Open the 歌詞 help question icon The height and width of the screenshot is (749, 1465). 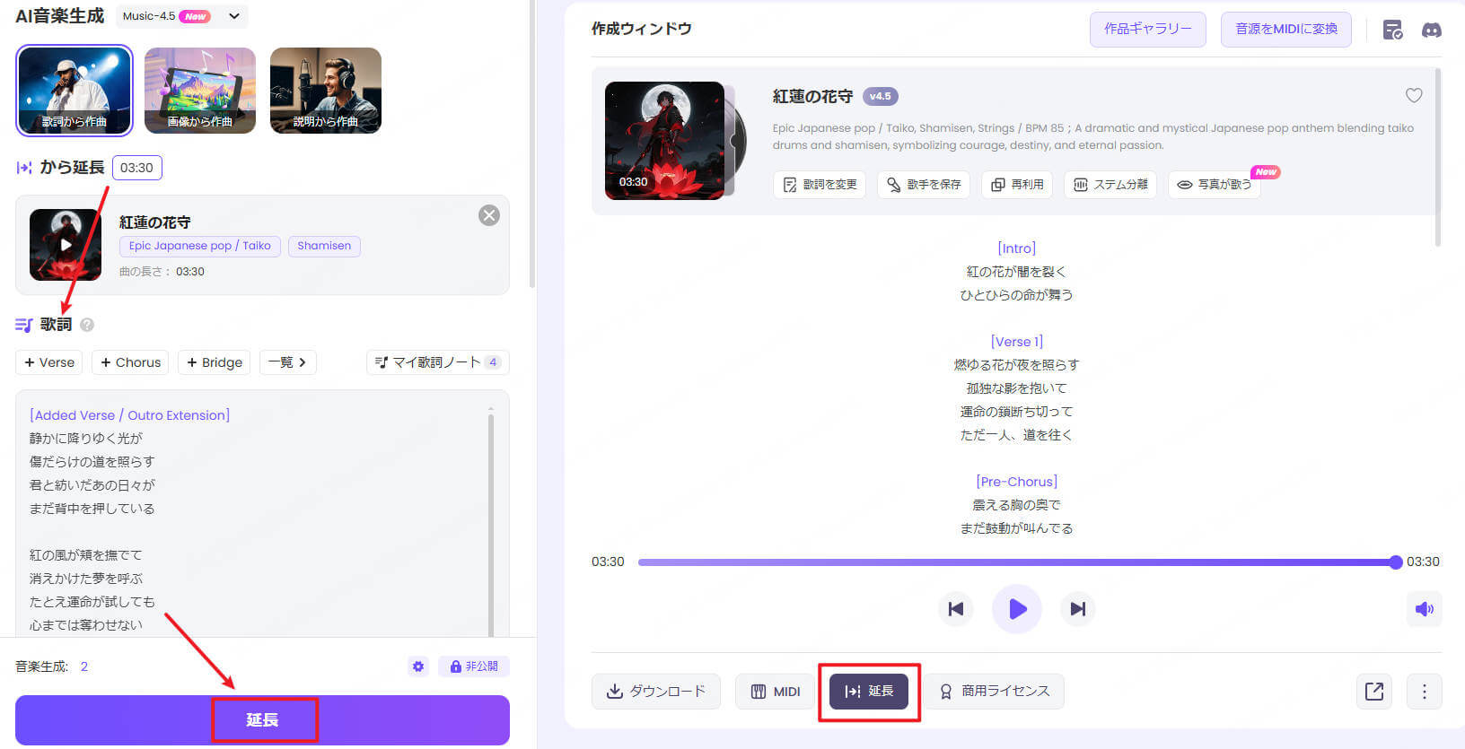[87, 325]
